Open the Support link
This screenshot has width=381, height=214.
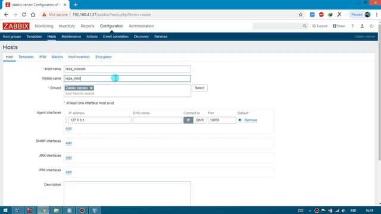[320, 26]
